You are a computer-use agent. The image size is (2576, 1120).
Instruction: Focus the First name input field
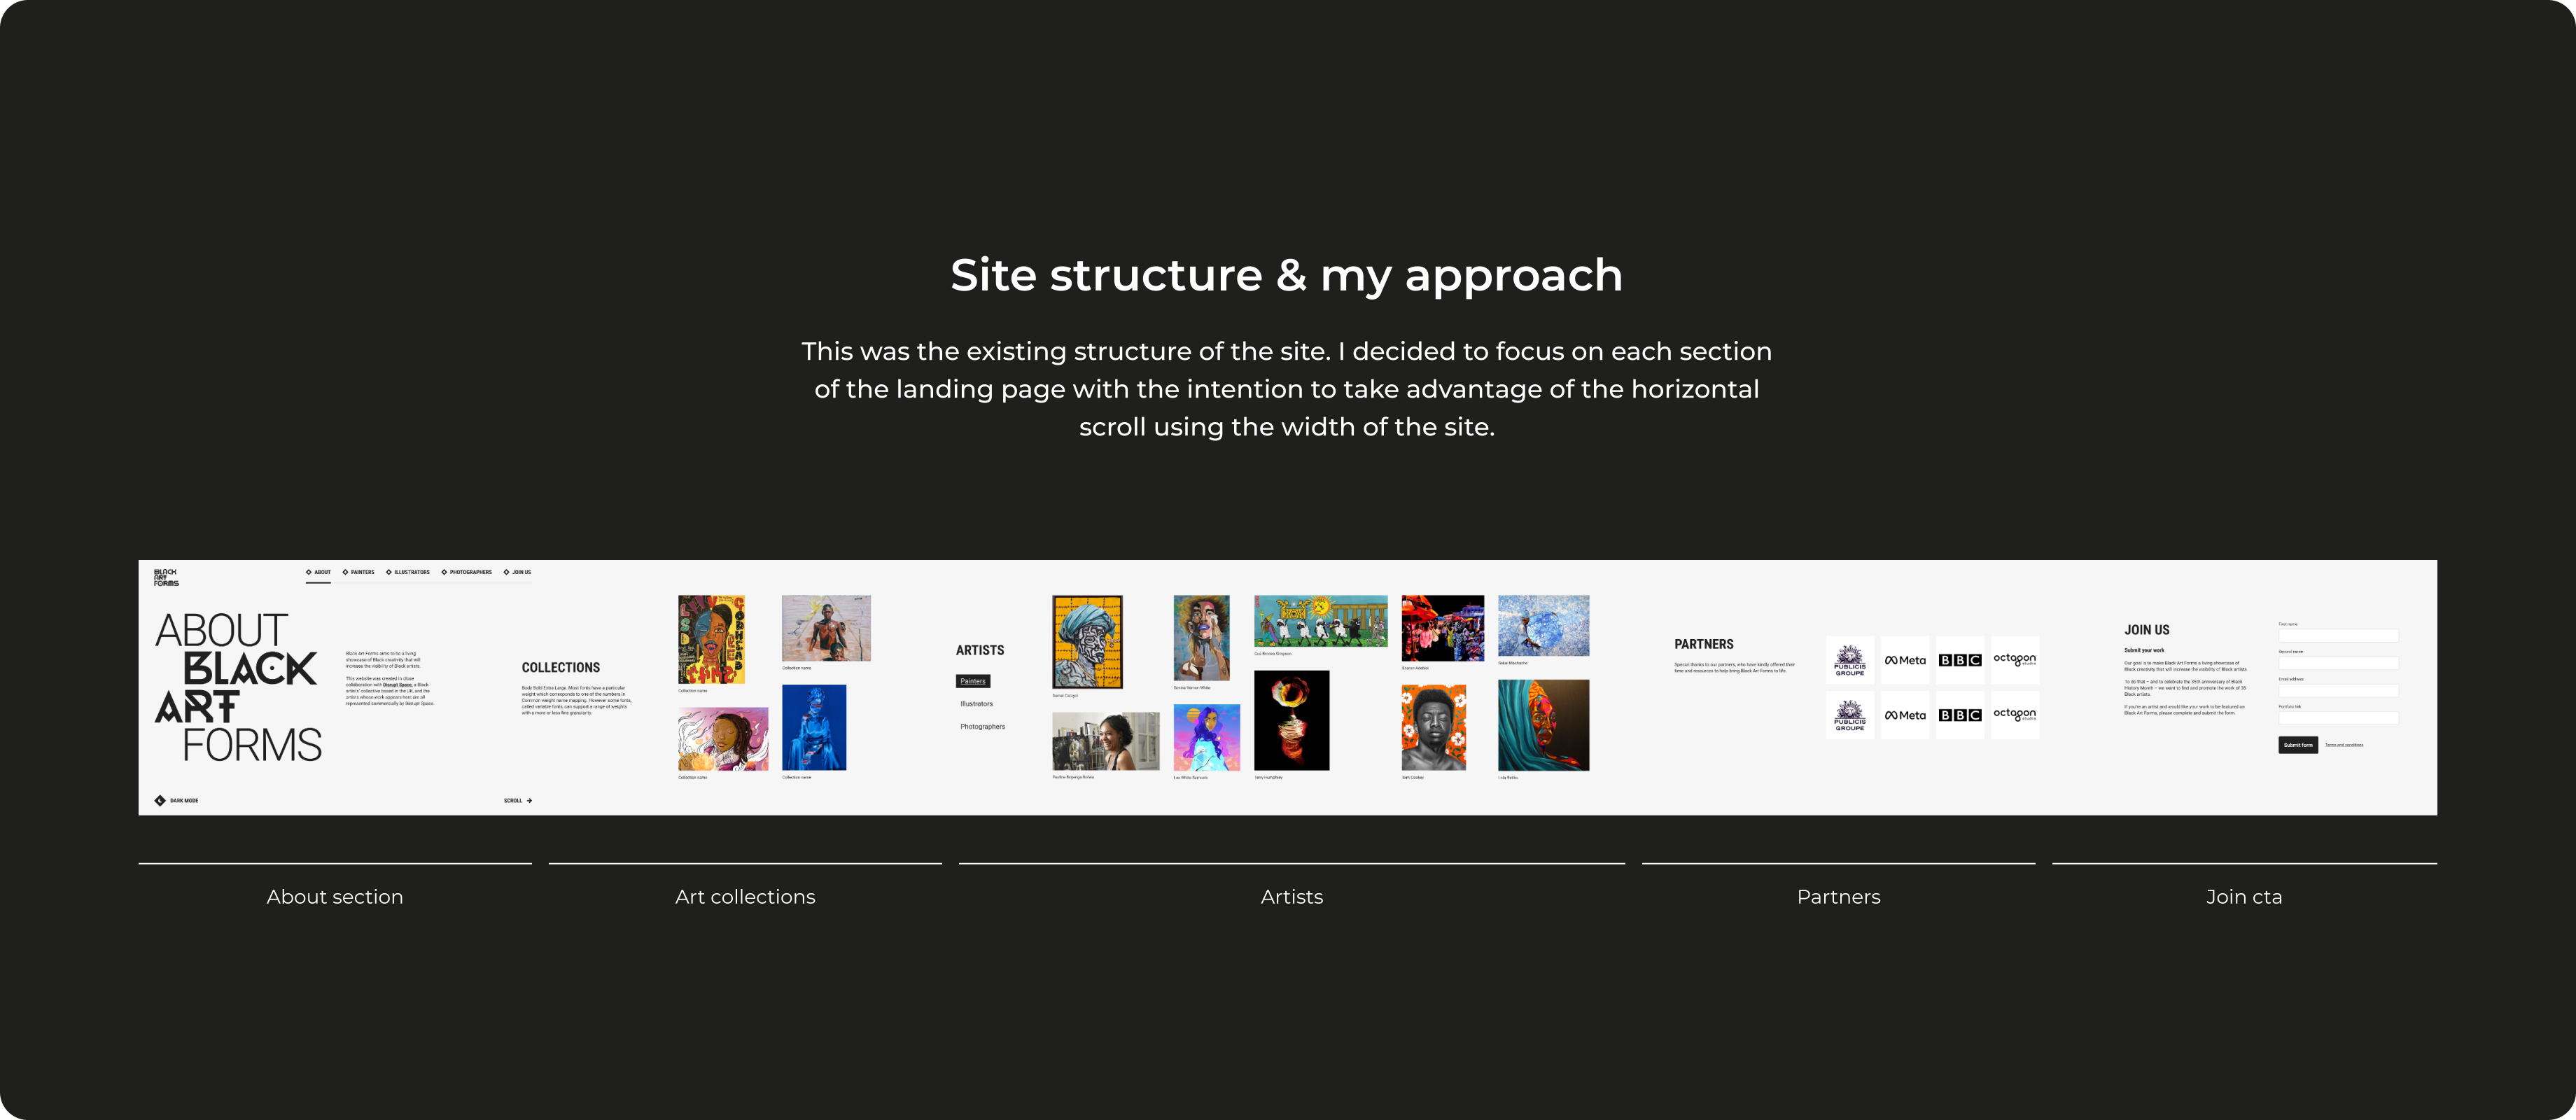[x=2338, y=635]
